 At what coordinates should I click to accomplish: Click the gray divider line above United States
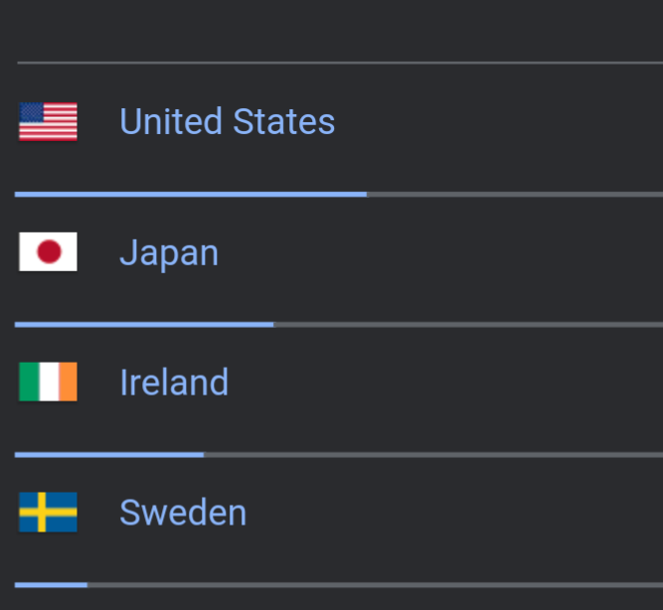click(x=340, y=63)
